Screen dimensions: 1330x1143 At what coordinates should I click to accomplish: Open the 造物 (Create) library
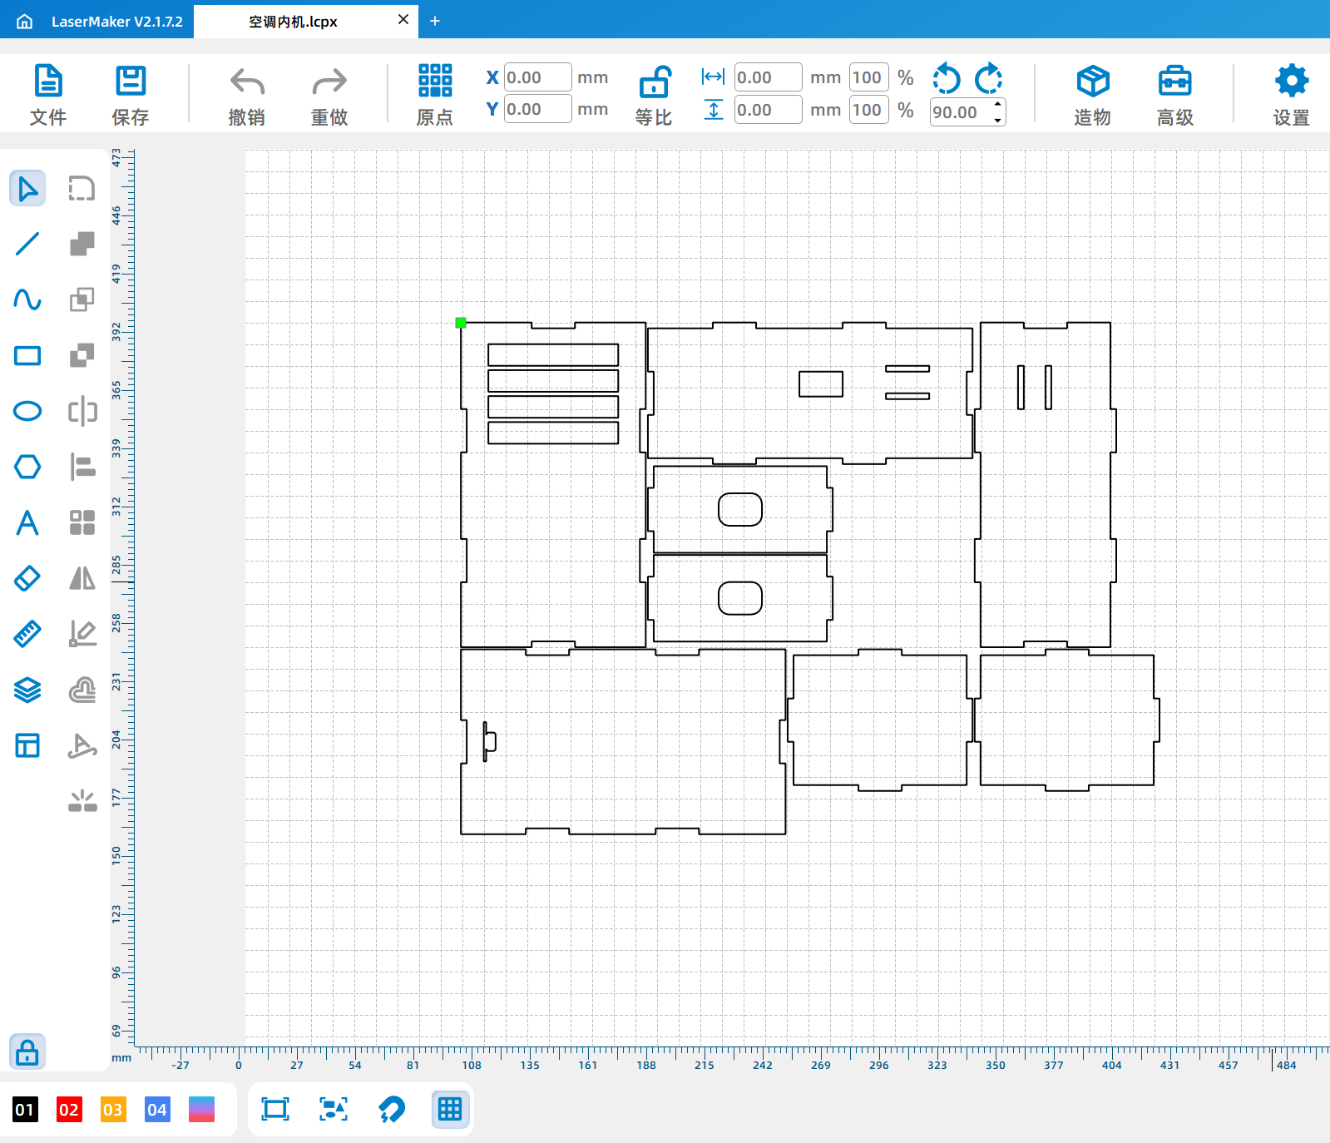1093,82
